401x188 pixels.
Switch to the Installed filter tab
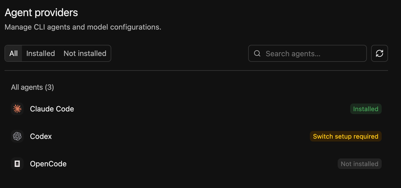point(41,53)
